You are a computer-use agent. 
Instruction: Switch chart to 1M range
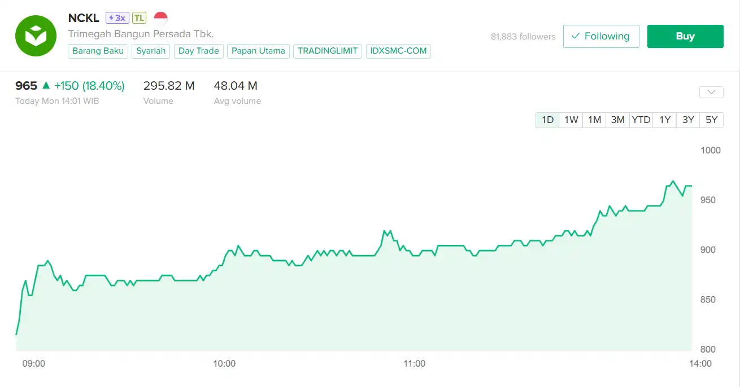[x=594, y=120]
